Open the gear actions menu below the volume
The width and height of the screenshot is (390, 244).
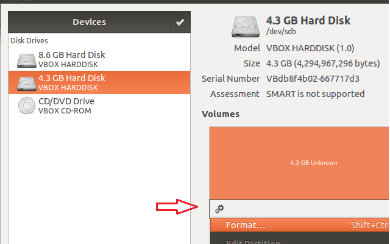(219, 209)
